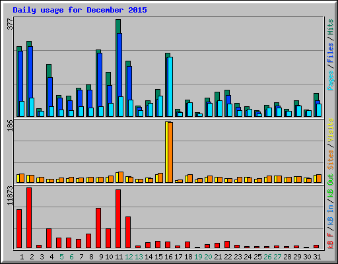The height and width of the screenshot is (264, 338).
Task: Click day 7 on the x-axis
Action: (81, 257)
